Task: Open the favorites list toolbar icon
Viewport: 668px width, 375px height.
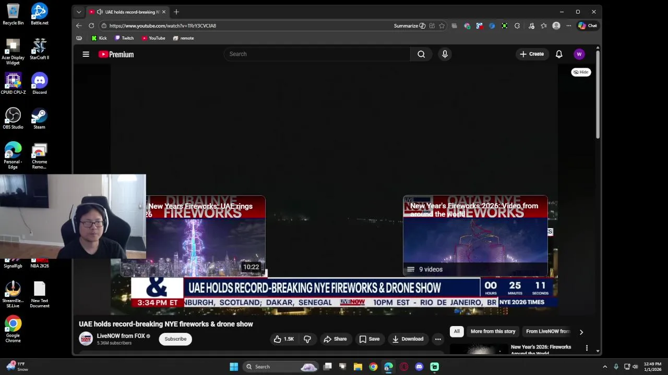Action: point(544,26)
